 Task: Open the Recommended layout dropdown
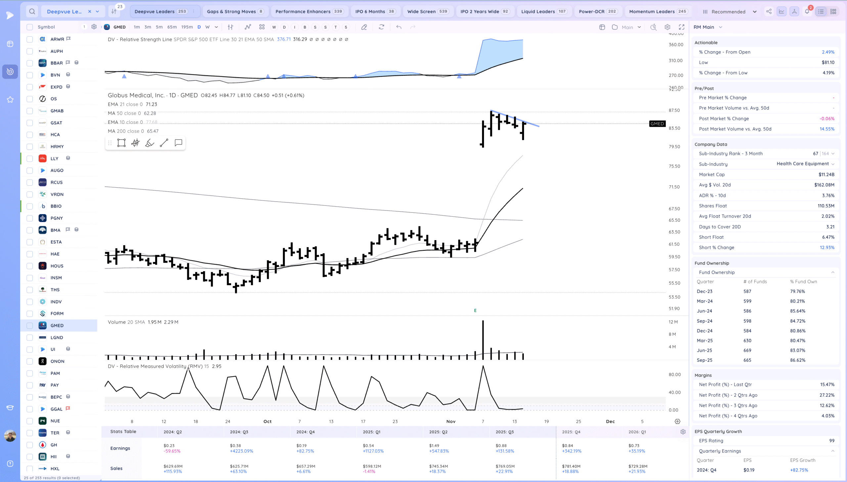click(730, 12)
